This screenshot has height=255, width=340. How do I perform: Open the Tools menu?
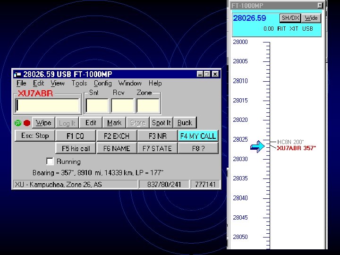tap(79, 83)
